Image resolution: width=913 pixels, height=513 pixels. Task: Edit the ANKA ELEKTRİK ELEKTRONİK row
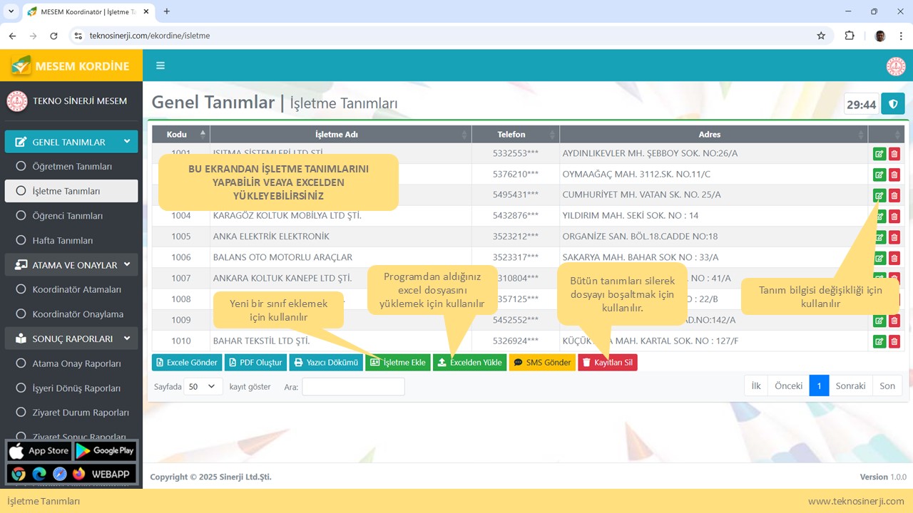[x=879, y=237]
